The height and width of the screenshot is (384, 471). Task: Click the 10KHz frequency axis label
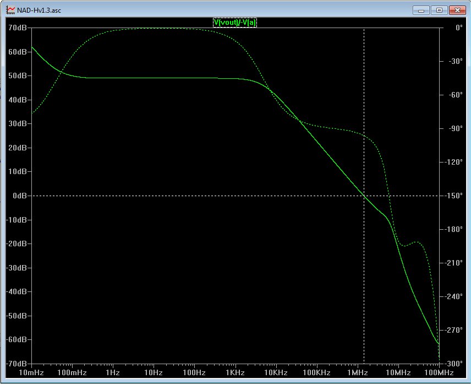tap(276, 373)
